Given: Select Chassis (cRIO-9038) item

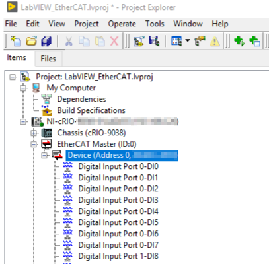Looking at the screenshot, I should (91, 133).
